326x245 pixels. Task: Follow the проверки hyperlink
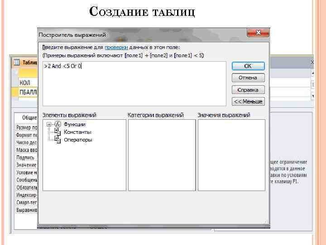(x=116, y=47)
